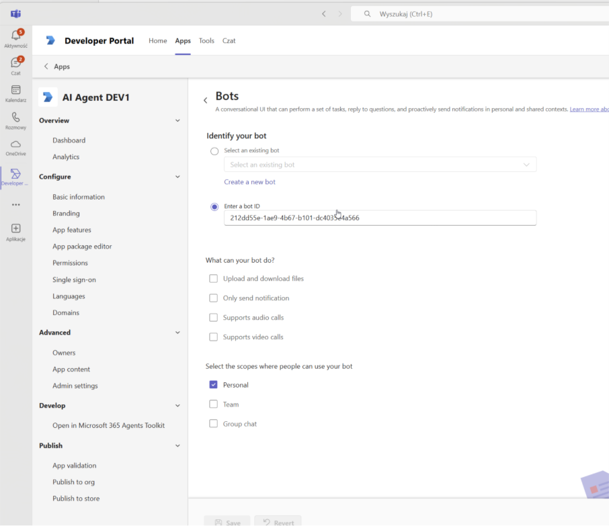Collapse the Configure section
Viewport: 609px width, 526px height.
[177, 177]
